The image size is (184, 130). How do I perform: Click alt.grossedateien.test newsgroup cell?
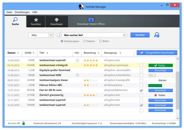pos(116,90)
